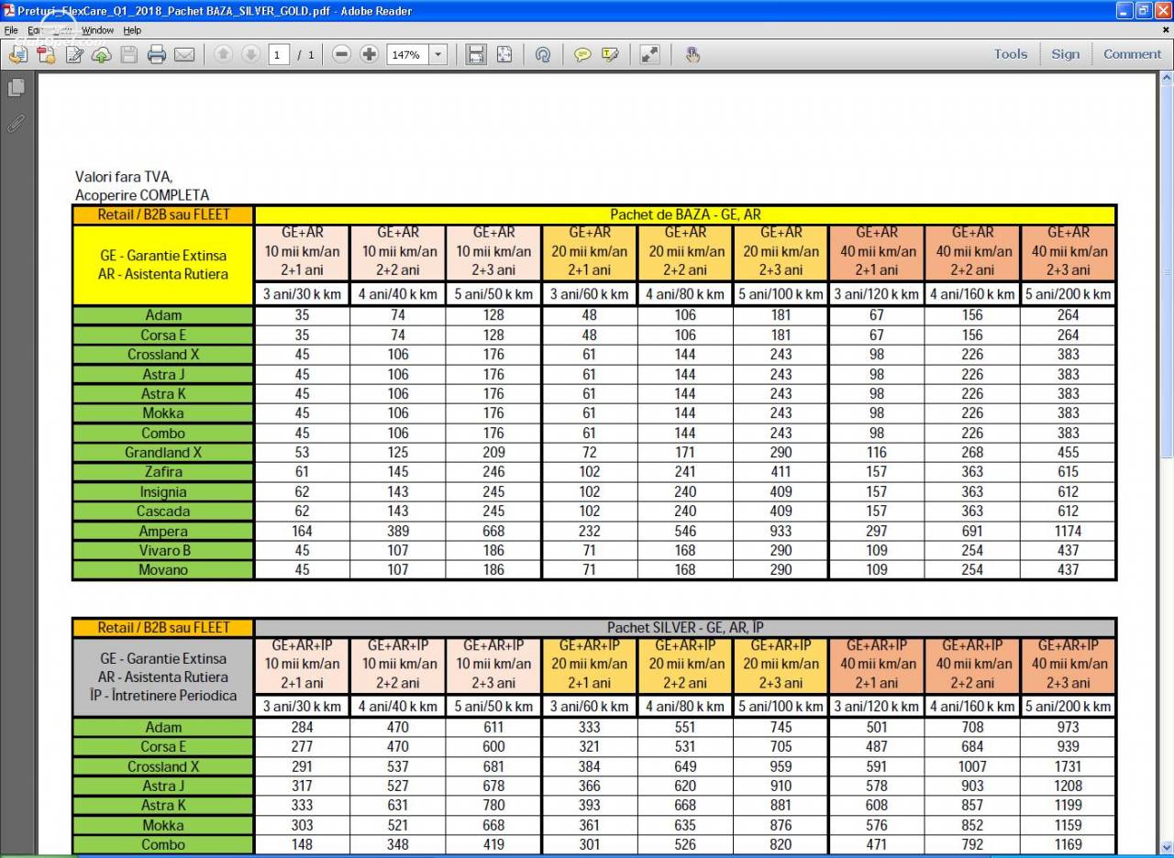Click the cell value 1731
The height and width of the screenshot is (858, 1174).
coord(1069,766)
